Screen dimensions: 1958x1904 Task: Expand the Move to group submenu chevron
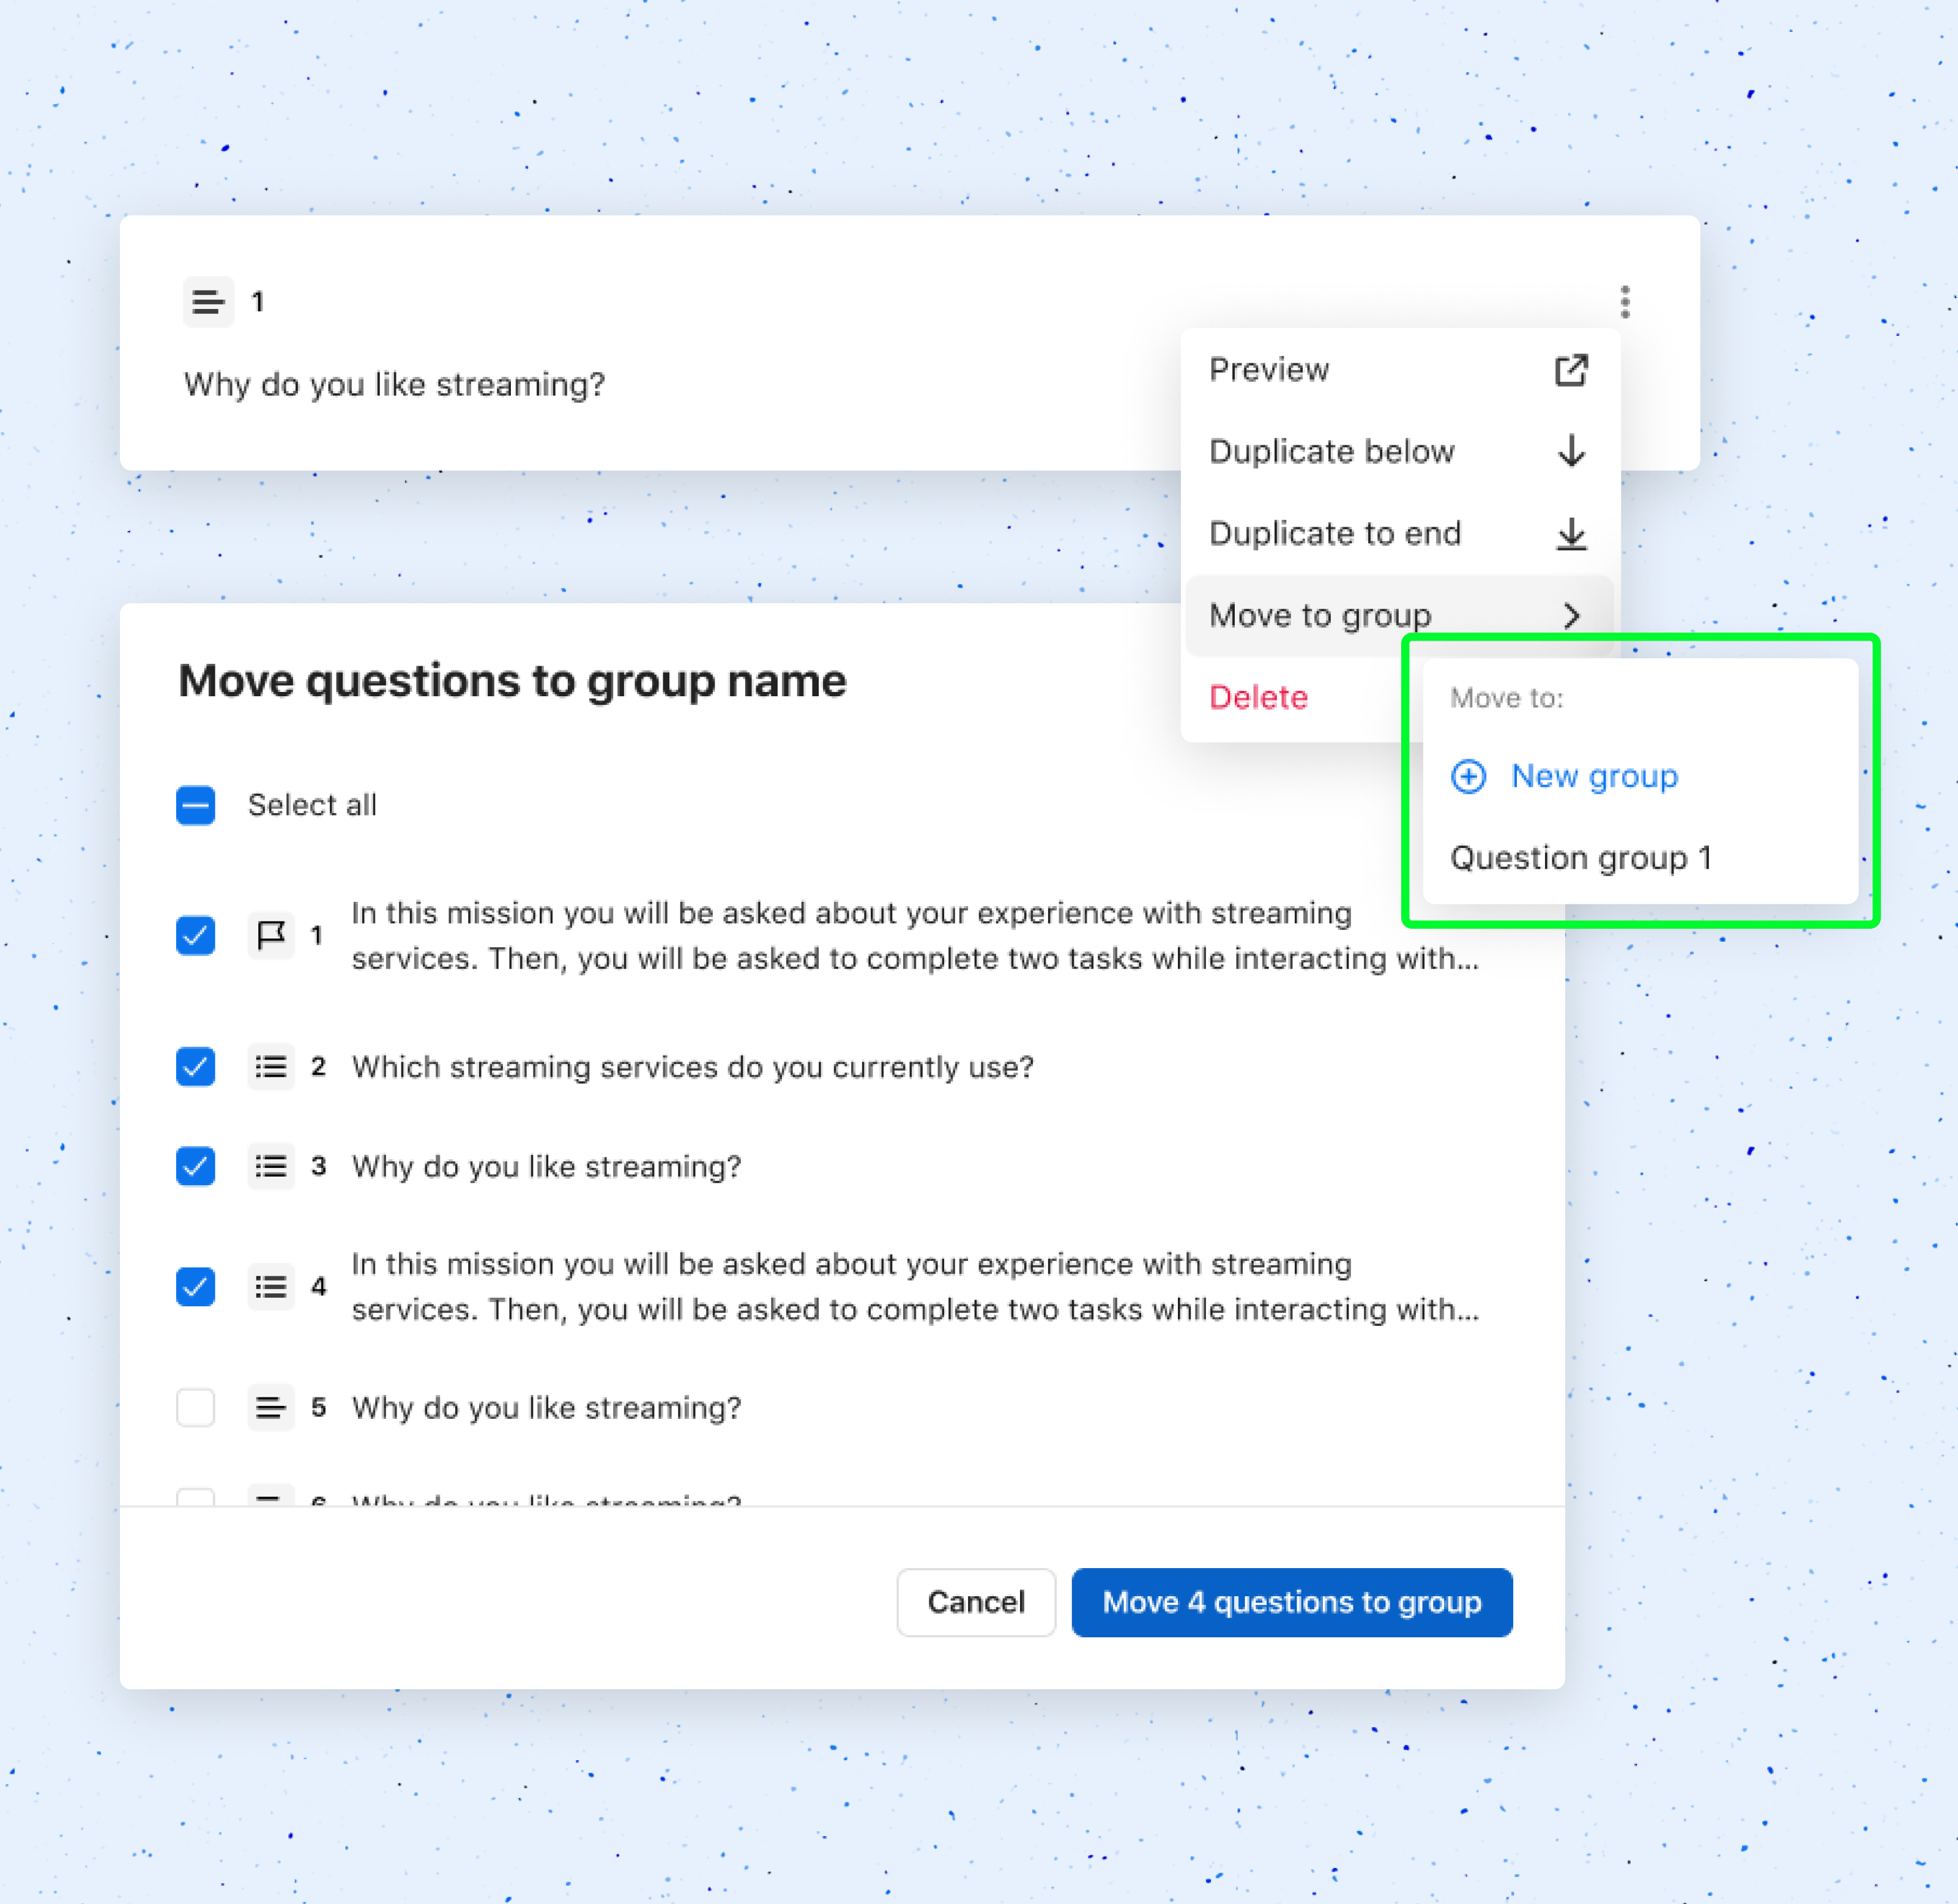(1572, 615)
